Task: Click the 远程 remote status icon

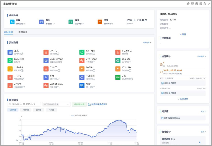Action: 12,22
